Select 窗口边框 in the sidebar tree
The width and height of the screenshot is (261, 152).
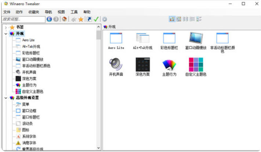tap(29, 111)
